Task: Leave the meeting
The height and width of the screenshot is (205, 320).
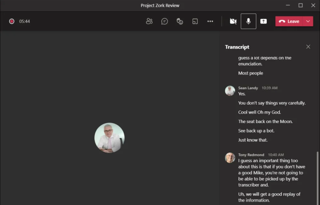Action: point(291,21)
